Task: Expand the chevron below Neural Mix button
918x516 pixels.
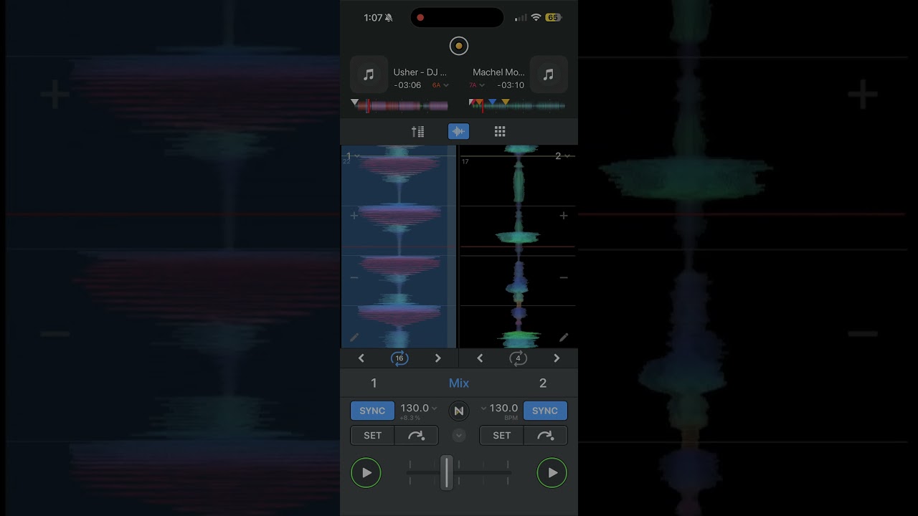Action: pos(459,435)
